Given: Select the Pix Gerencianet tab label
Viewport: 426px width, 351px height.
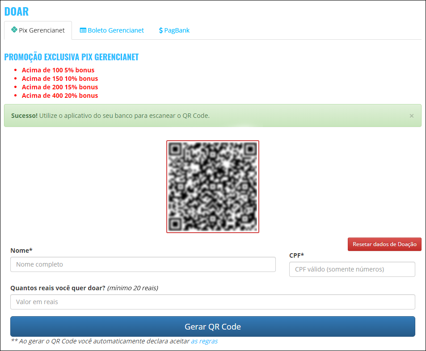Looking at the screenshot, I should tap(42, 30).
